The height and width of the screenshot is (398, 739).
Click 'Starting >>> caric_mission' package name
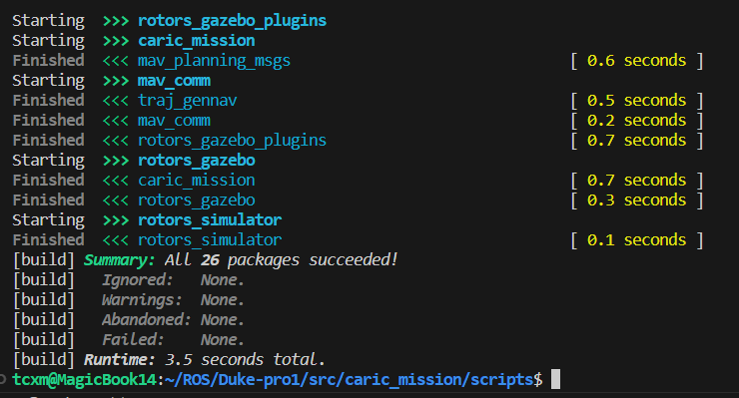pos(196,41)
